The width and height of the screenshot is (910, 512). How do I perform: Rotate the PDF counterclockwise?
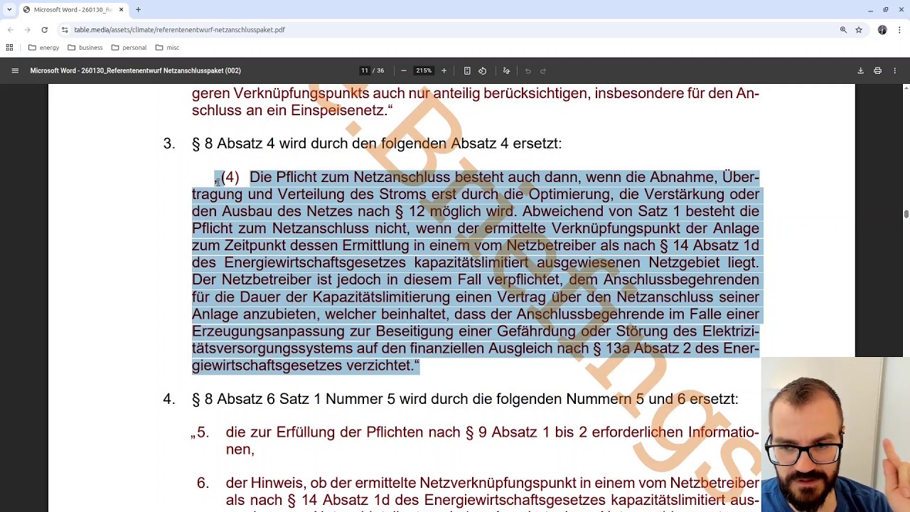click(x=483, y=70)
